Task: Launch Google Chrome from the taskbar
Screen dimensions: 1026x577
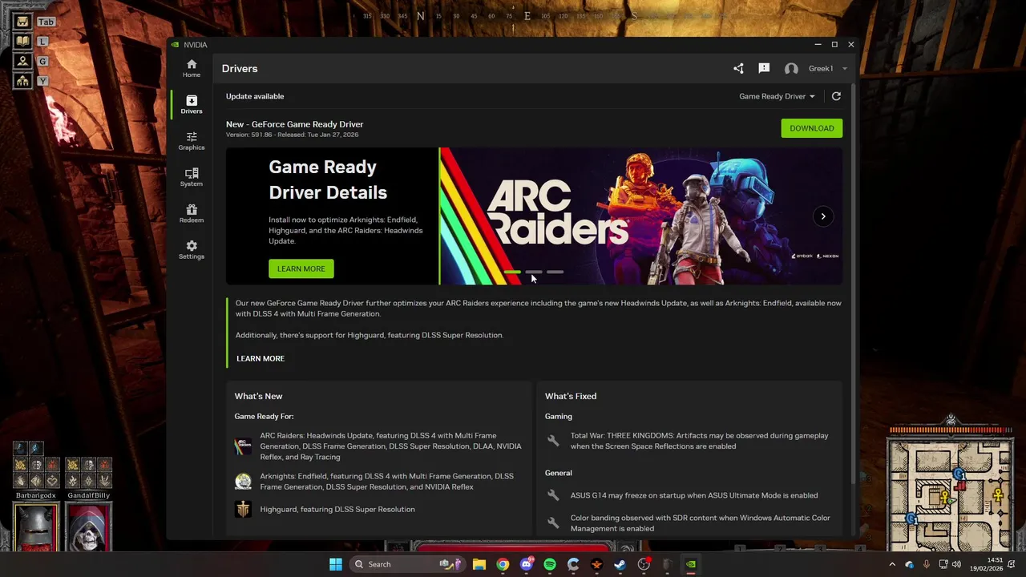Action: pyautogui.click(x=503, y=564)
